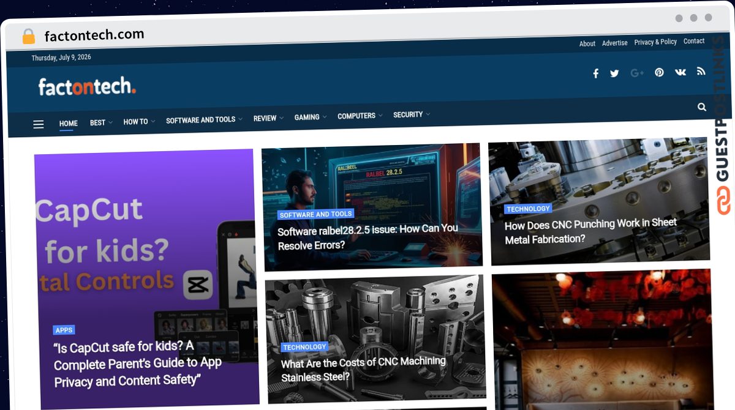Click the factontech logo

[87, 87]
